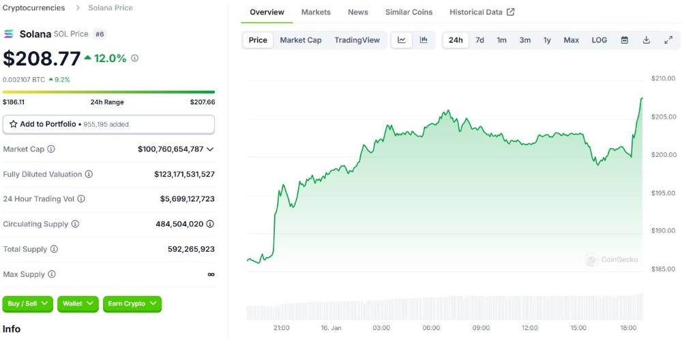Screen dimensions: 682x339
Task: Click the 16. Jan axis label
Action: coord(331,327)
